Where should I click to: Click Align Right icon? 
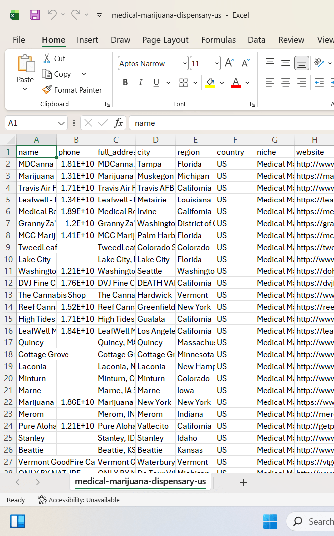pos(302,82)
